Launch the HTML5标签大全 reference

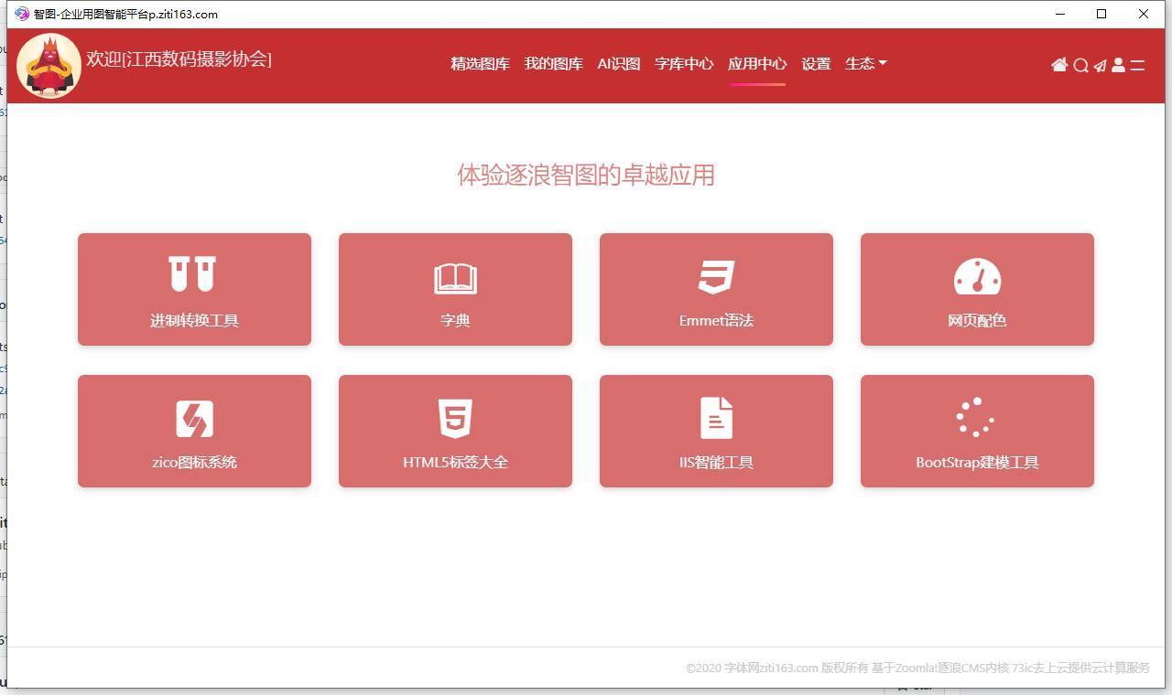[455, 431]
